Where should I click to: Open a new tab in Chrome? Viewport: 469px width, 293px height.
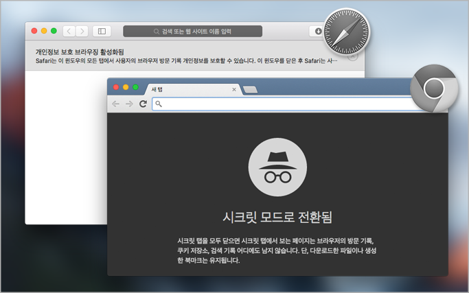click(250, 89)
